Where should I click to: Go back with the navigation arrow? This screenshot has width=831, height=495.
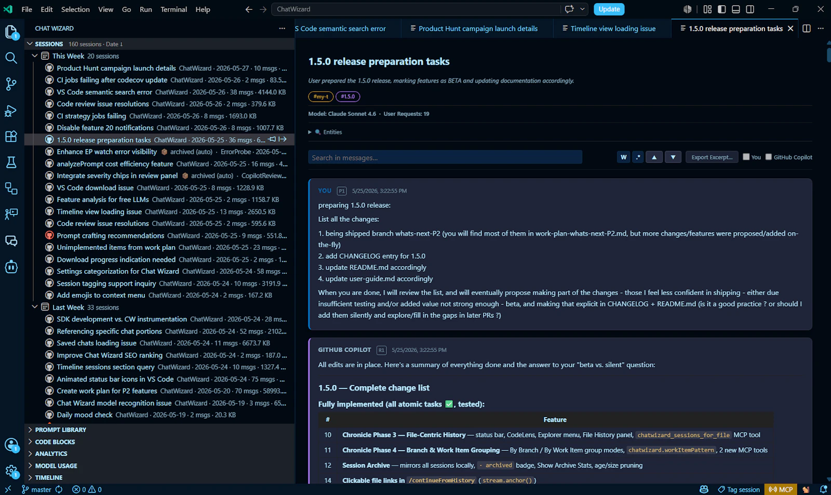[249, 9]
